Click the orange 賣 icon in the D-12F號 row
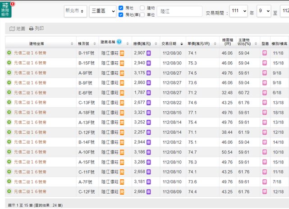This screenshot has width=289, height=209. pyautogui.click(x=122, y=132)
